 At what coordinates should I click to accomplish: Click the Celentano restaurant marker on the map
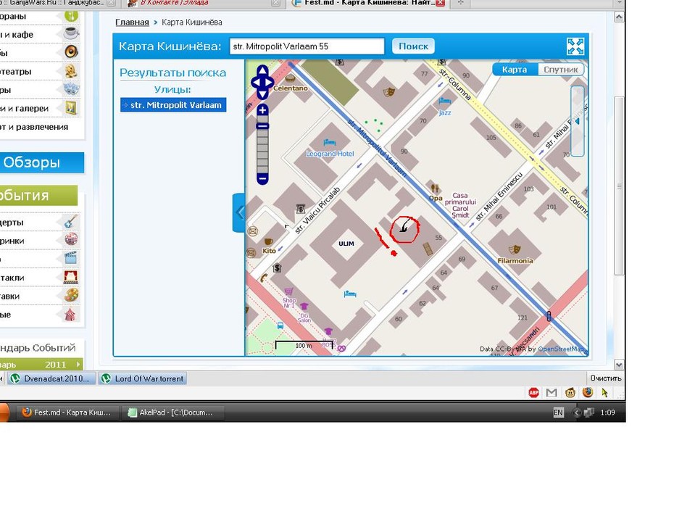point(290,79)
